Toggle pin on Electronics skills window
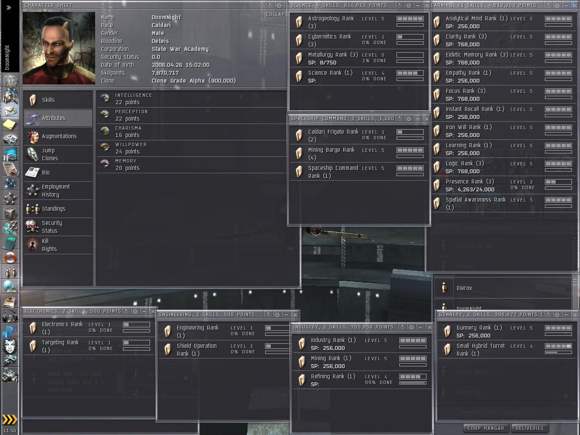The image size is (580, 435). (126, 311)
